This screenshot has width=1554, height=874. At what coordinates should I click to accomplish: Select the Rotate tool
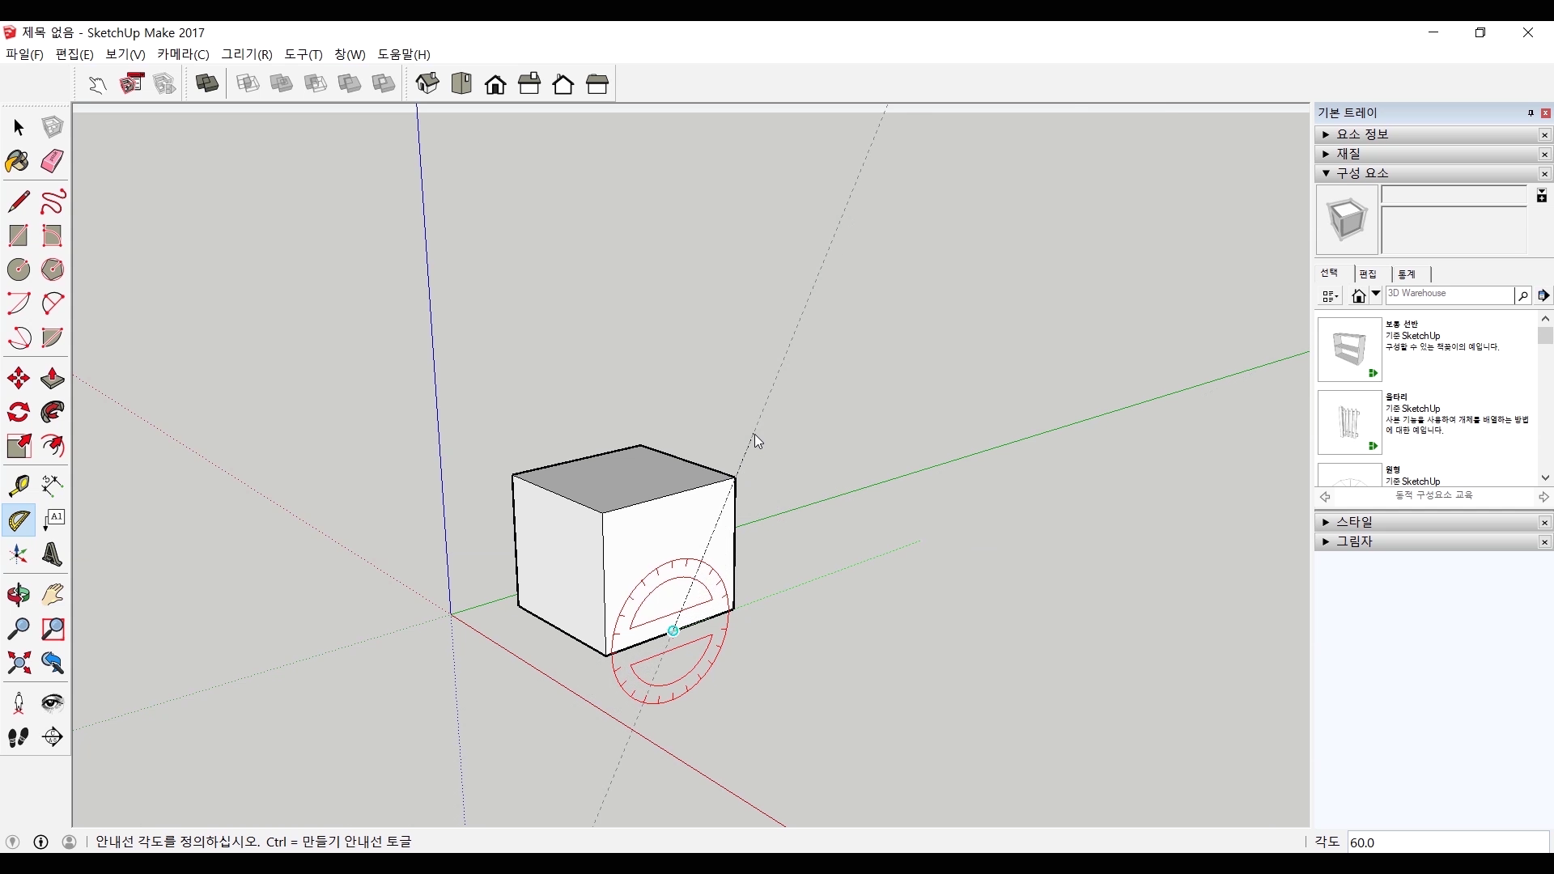point(18,412)
